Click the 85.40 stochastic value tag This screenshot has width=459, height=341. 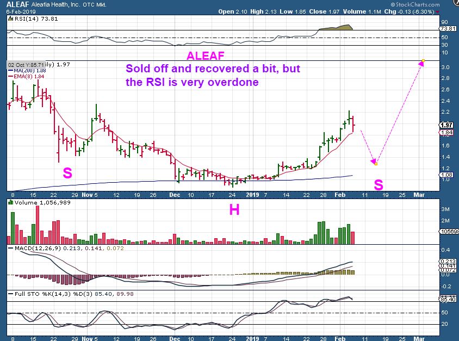[x=448, y=299]
